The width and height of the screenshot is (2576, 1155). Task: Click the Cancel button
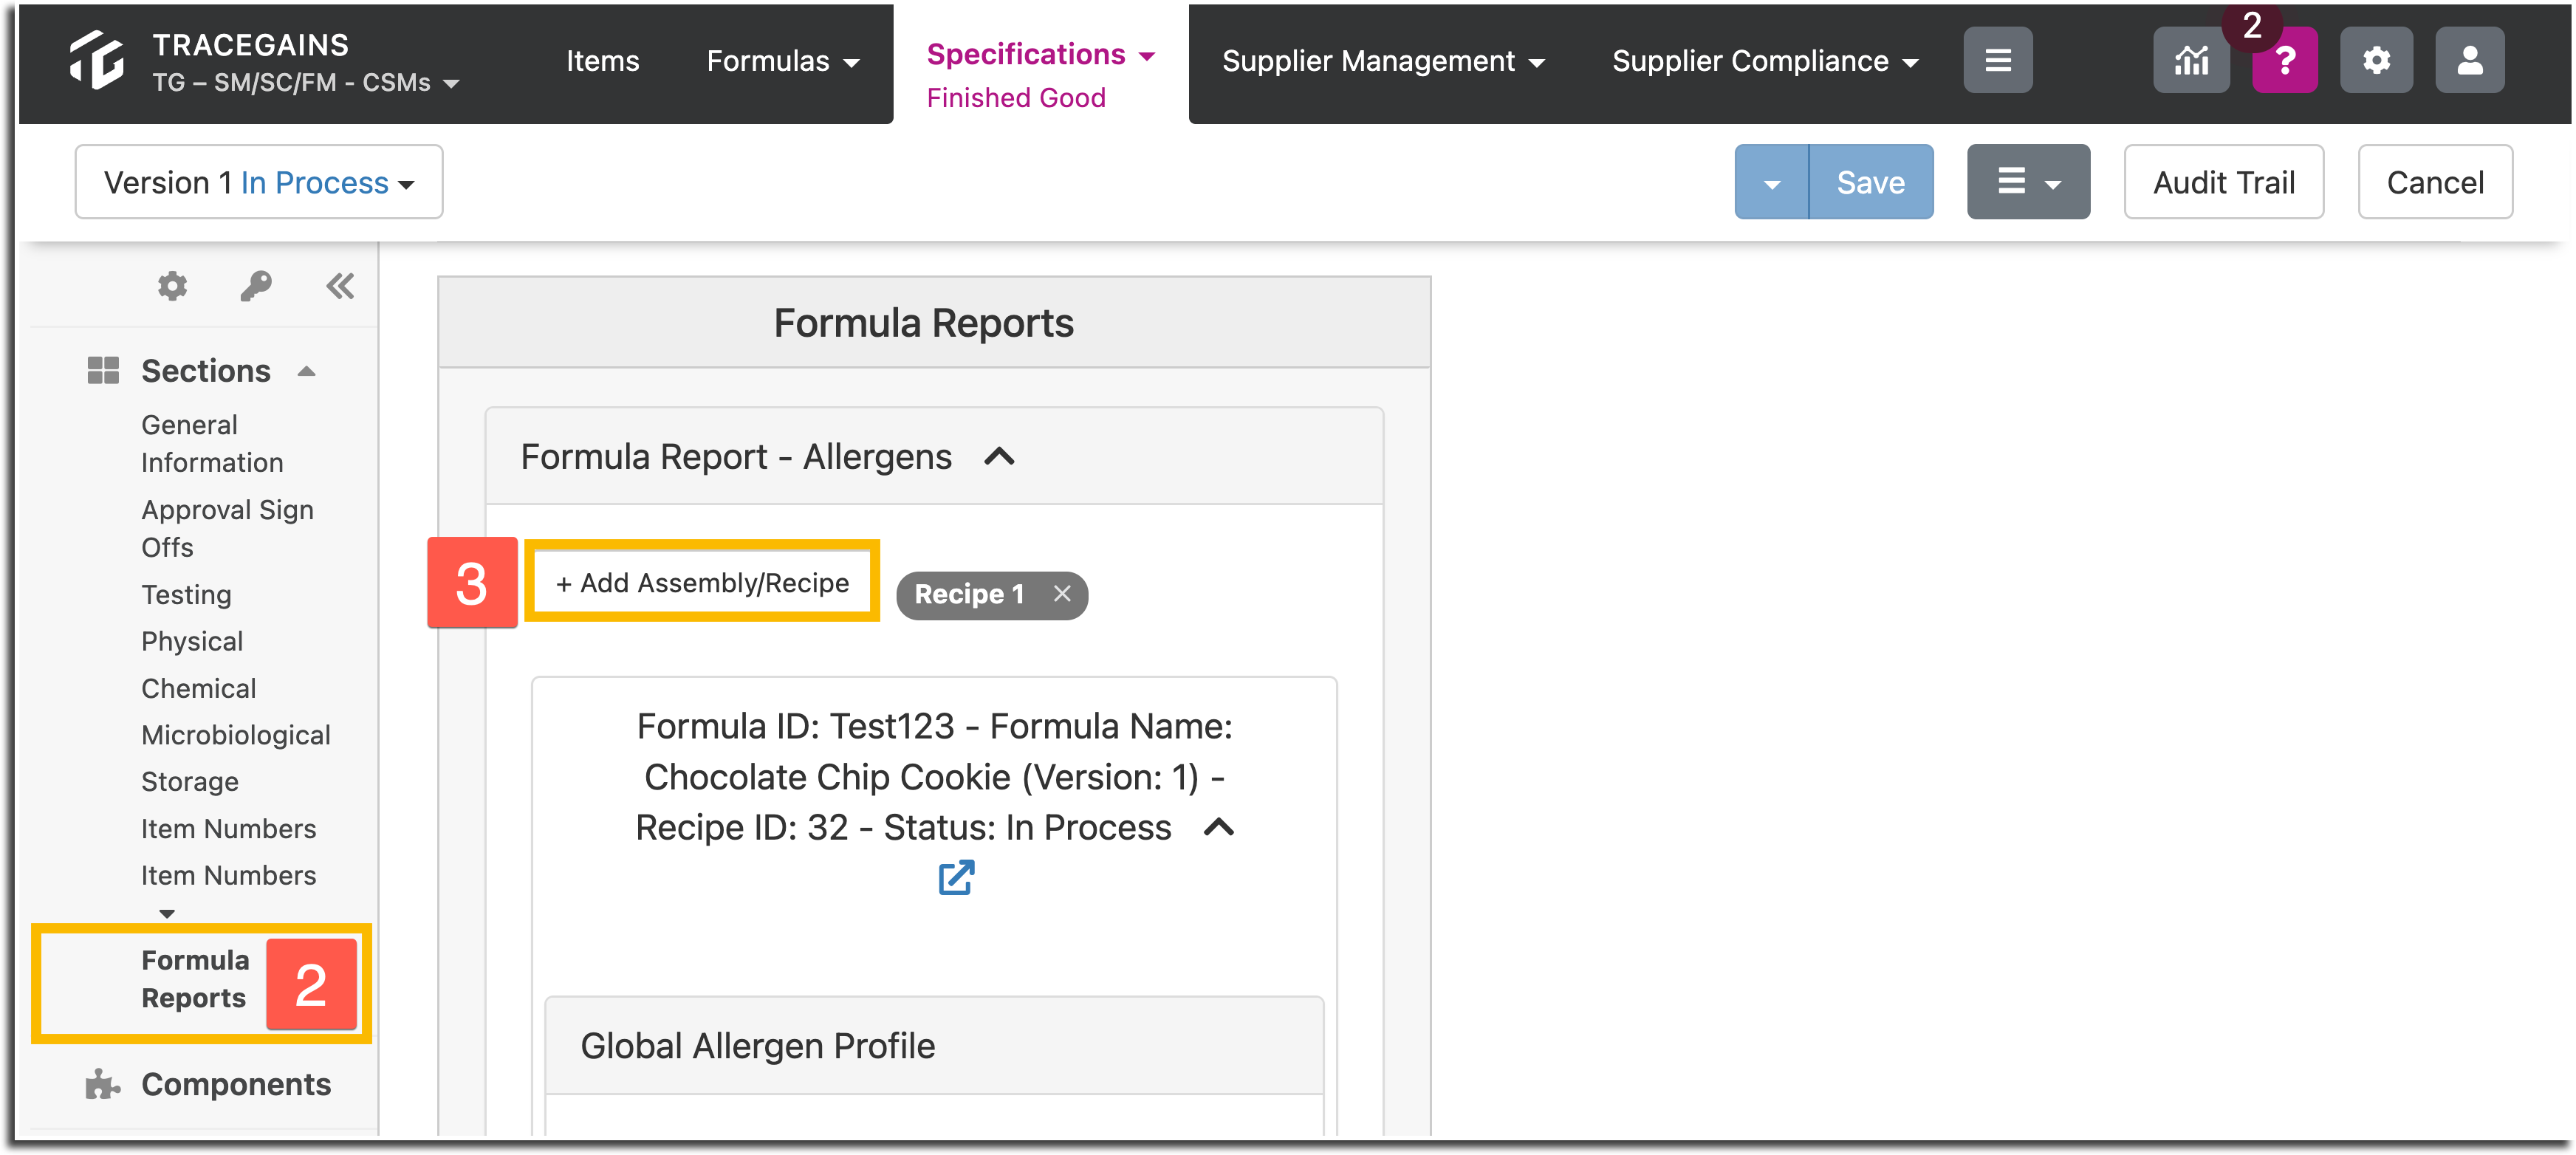[x=2435, y=182]
